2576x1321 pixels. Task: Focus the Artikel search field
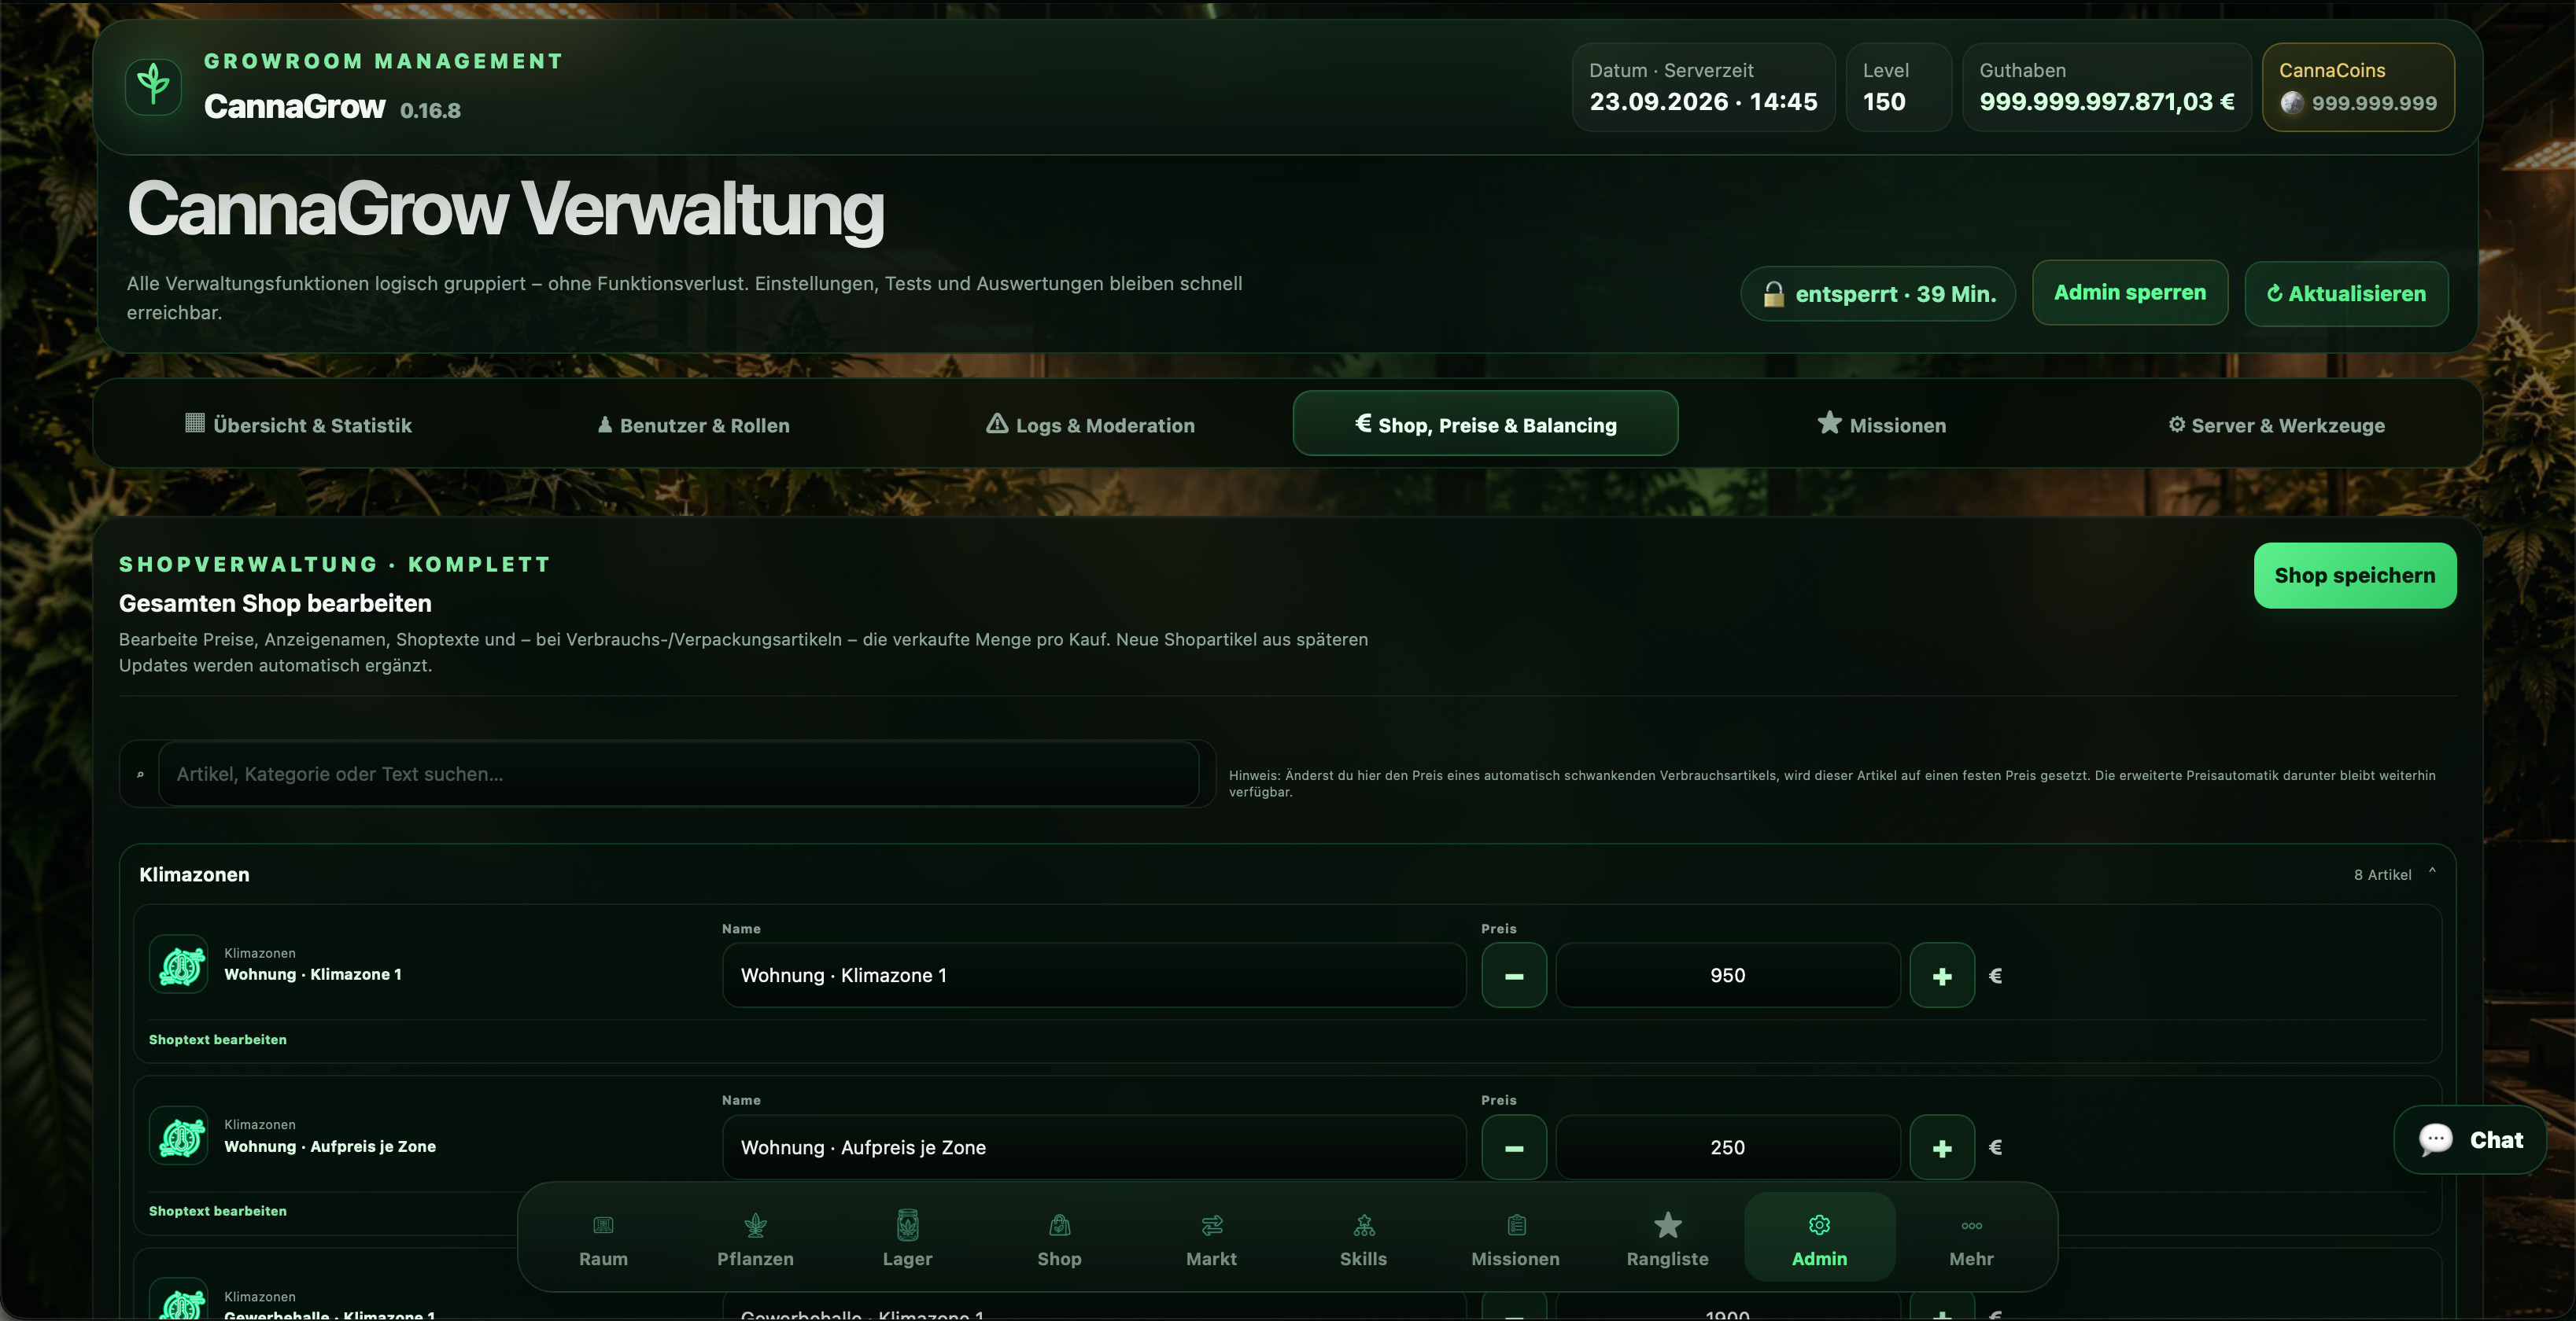(x=678, y=775)
